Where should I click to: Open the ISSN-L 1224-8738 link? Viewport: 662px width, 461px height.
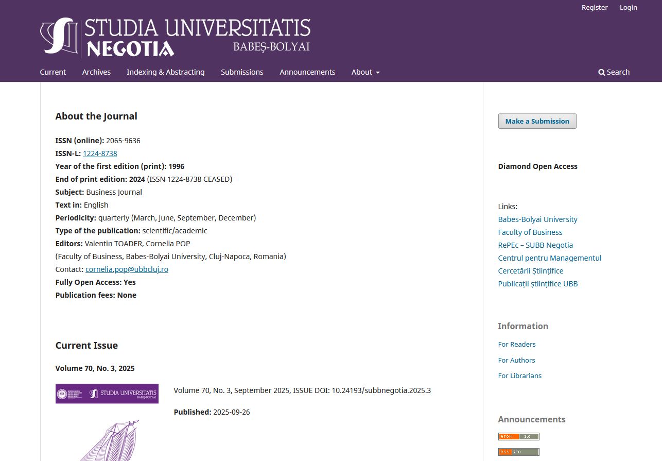point(100,153)
